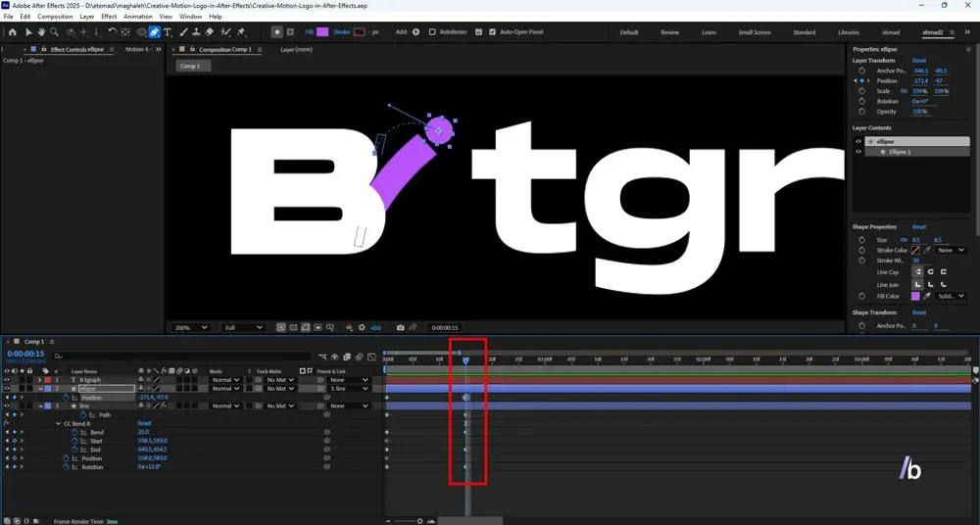Select the Ellipse shape tool
The width and height of the screenshot is (980, 525).
pos(141,32)
